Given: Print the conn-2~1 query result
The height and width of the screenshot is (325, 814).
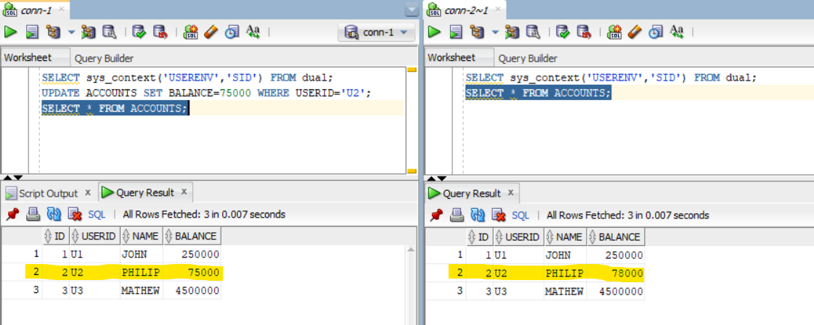Looking at the screenshot, I should 456,215.
